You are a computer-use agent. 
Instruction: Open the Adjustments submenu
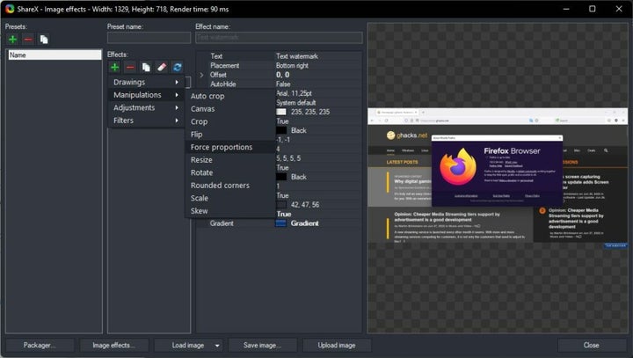point(146,107)
